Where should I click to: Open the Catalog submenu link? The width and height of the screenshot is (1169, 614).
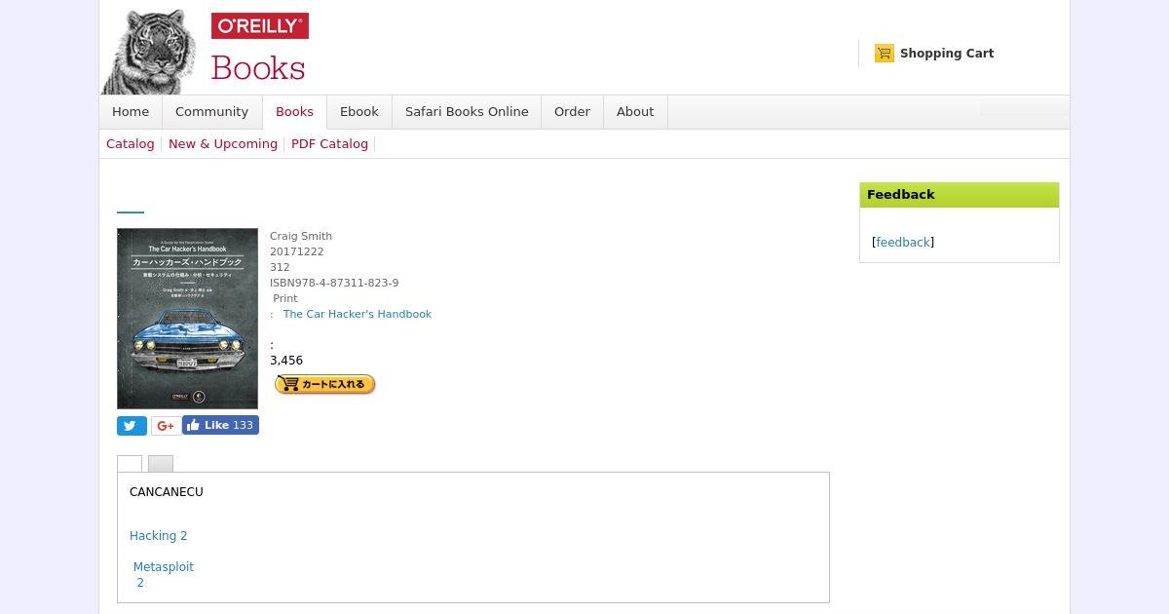click(x=131, y=144)
